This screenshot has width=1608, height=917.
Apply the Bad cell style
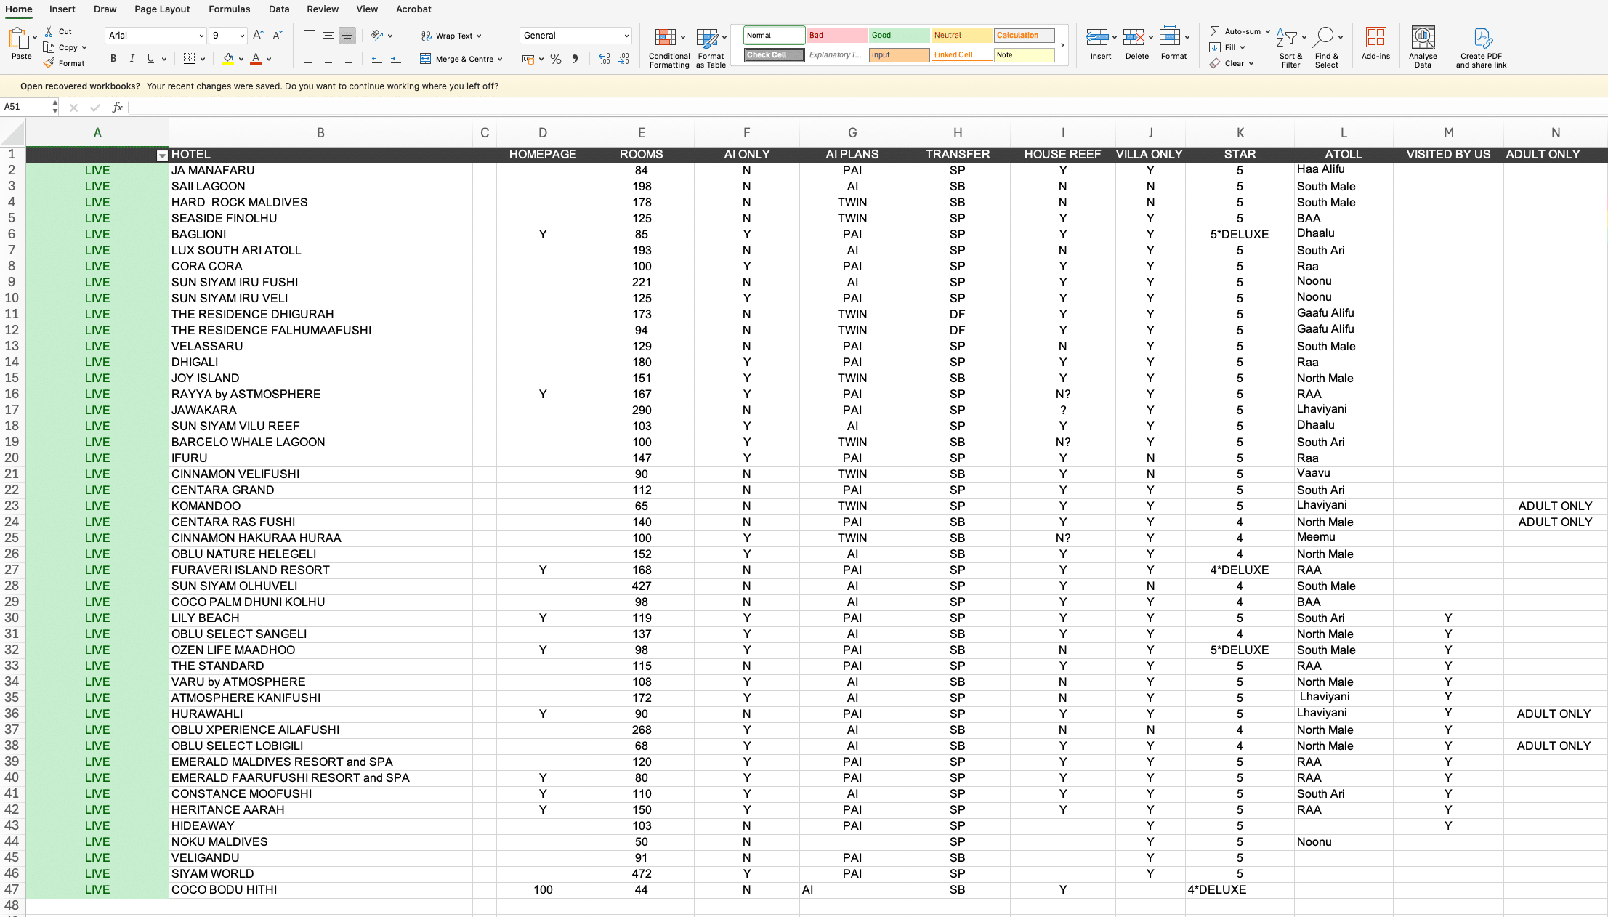(x=836, y=35)
